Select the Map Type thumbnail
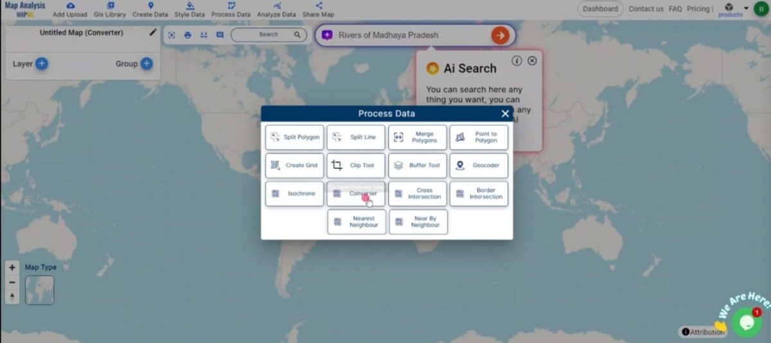 tap(40, 290)
